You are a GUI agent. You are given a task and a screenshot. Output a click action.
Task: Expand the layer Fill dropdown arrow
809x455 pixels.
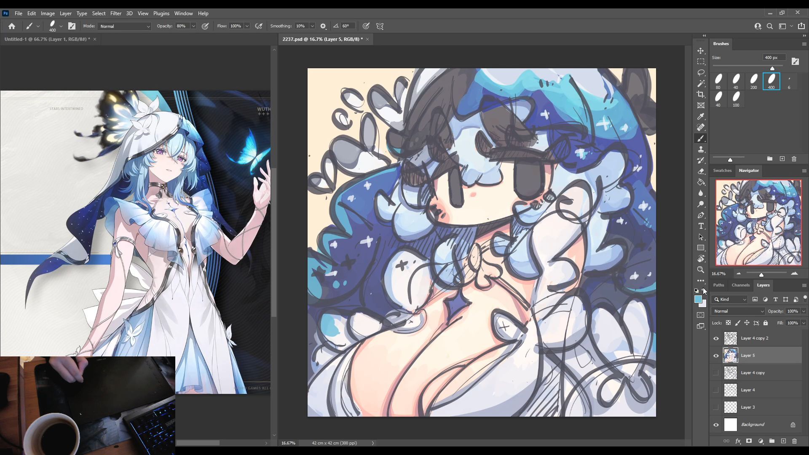click(804, 323)
